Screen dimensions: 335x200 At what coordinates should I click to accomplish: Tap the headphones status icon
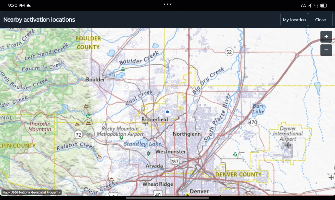303,5
